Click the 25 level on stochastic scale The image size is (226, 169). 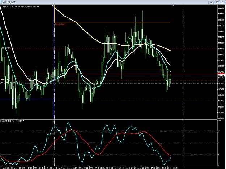point(219,155)
